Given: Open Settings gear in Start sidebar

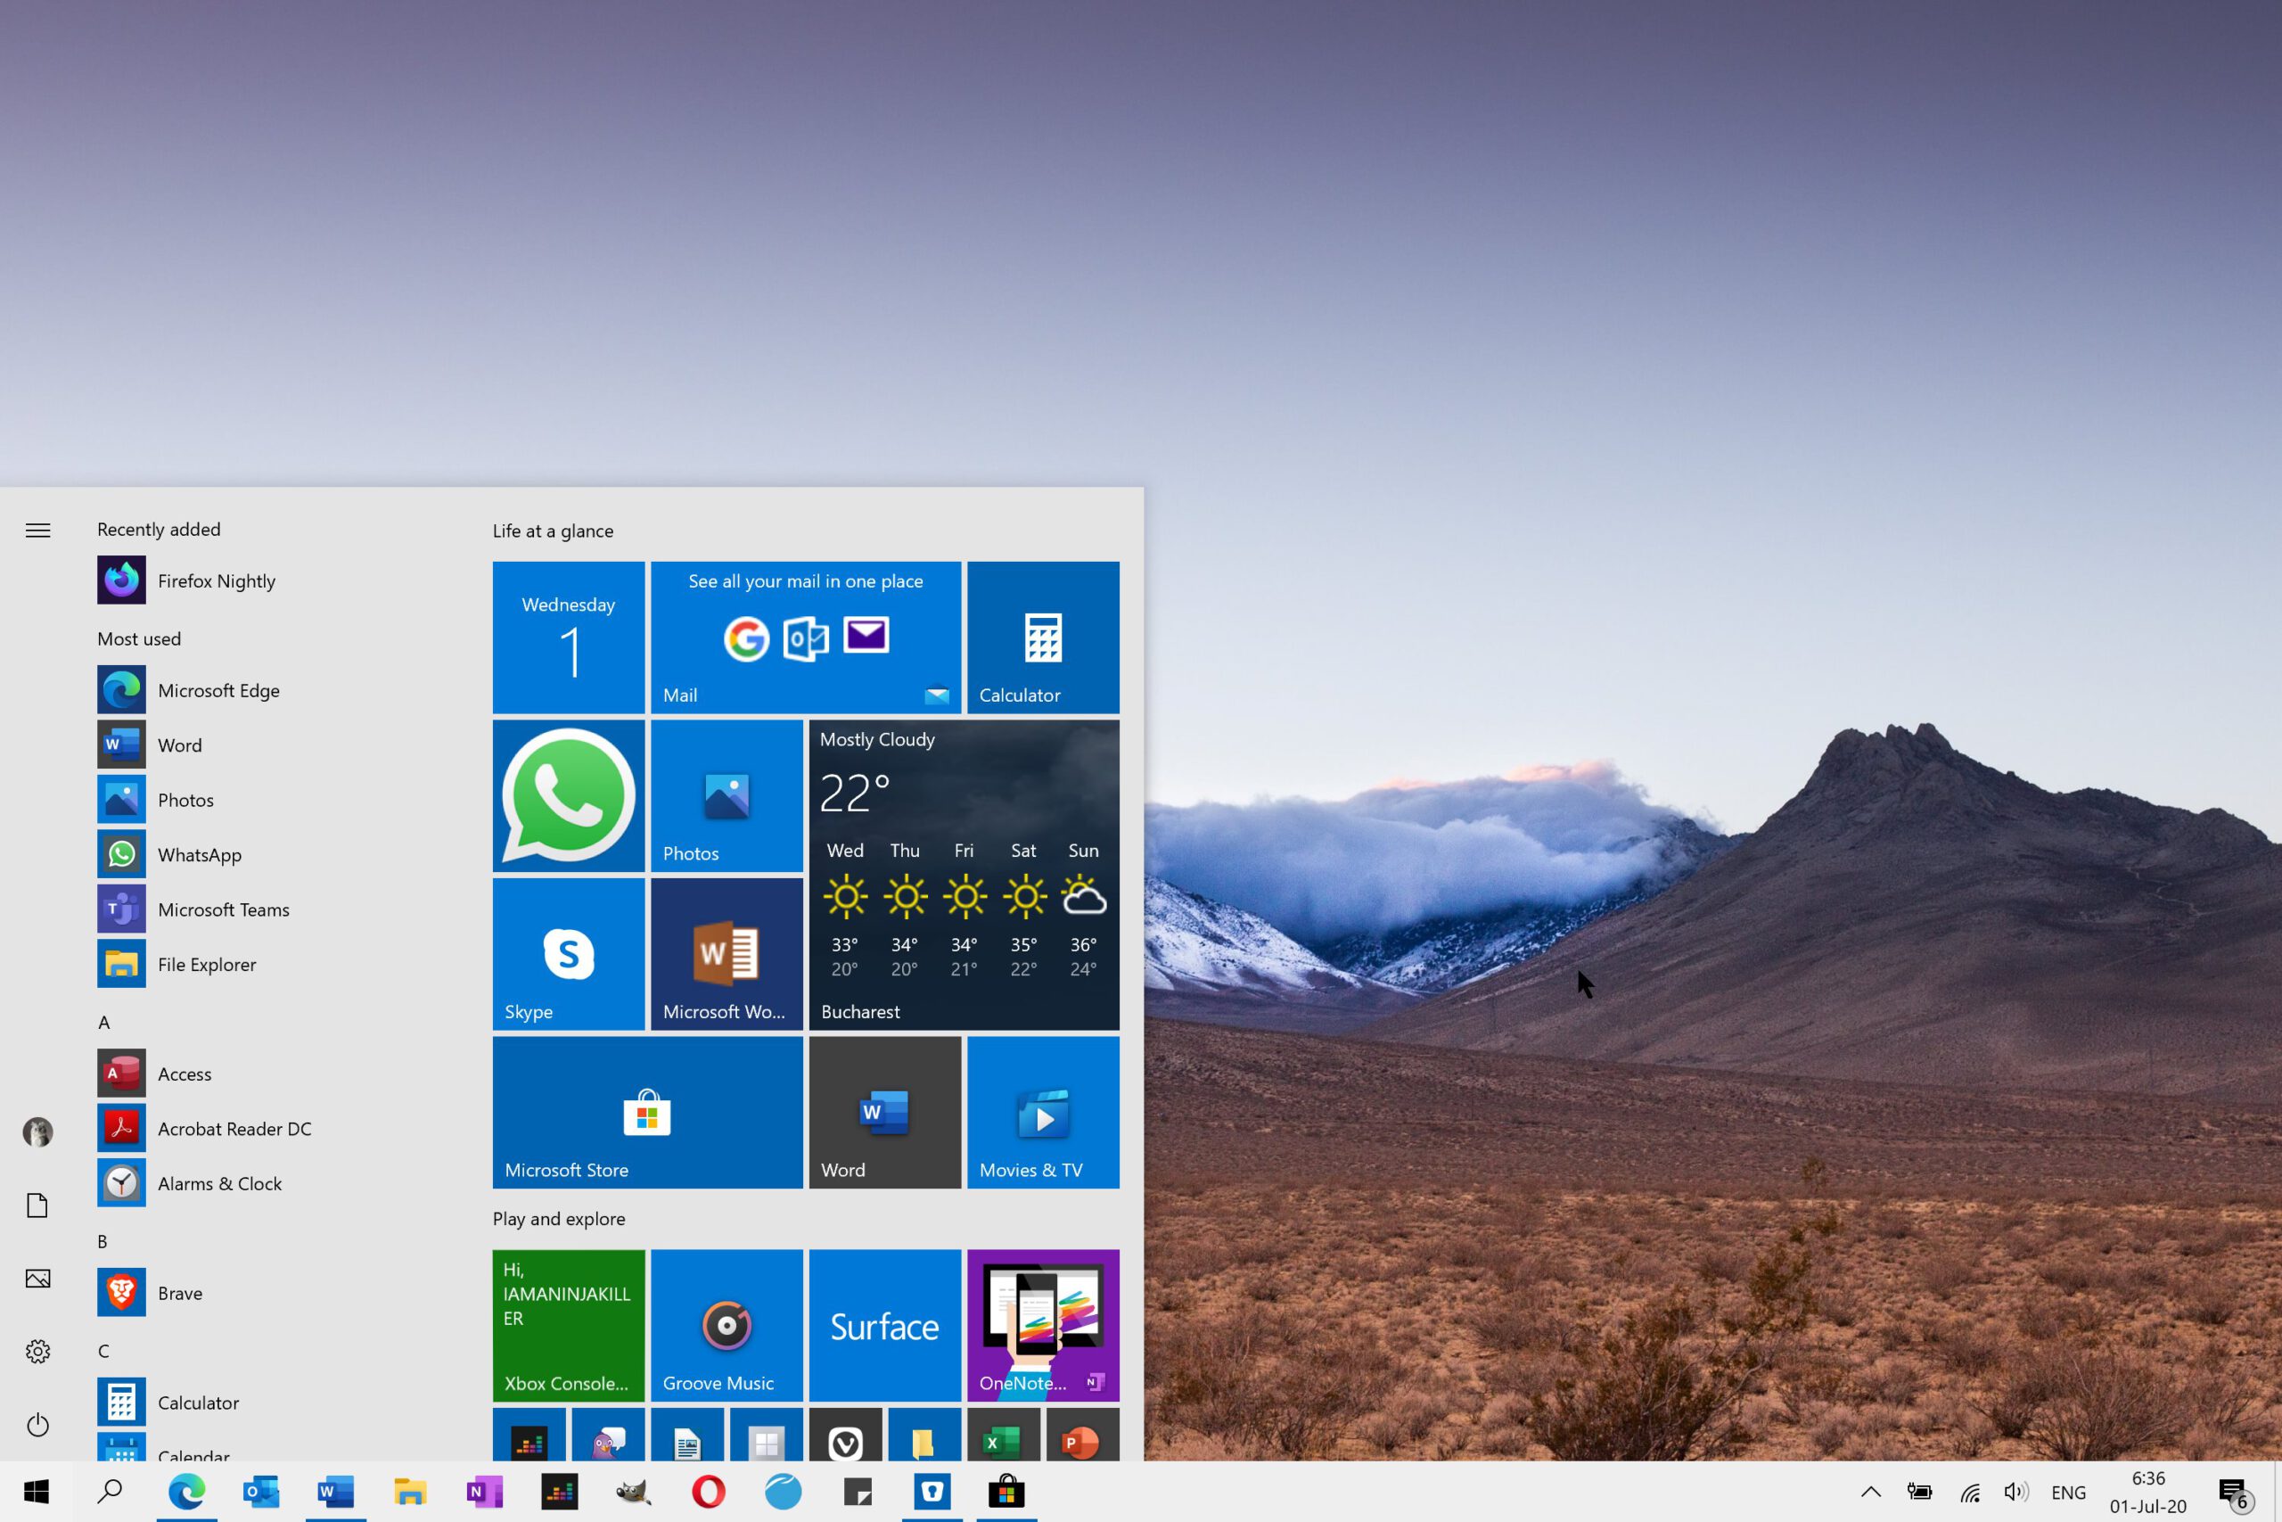Looking at the screenshot, I should point(37,1351).
